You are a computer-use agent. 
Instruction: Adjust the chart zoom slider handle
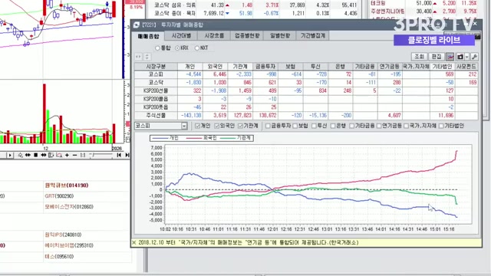click(x=93, y=155)
